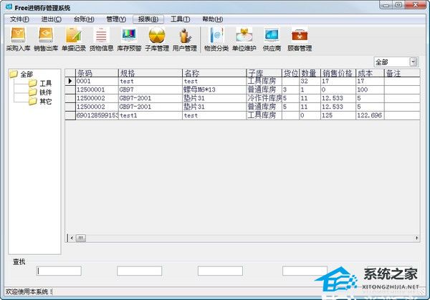Open the 顾客管理 customer management icon
Viewport: 430px width, 300px height.
[300, 39]
